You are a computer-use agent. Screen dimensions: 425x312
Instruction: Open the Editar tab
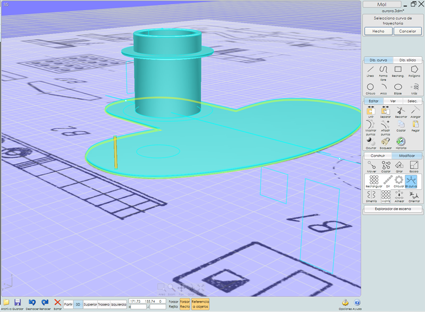coord(373,101)
